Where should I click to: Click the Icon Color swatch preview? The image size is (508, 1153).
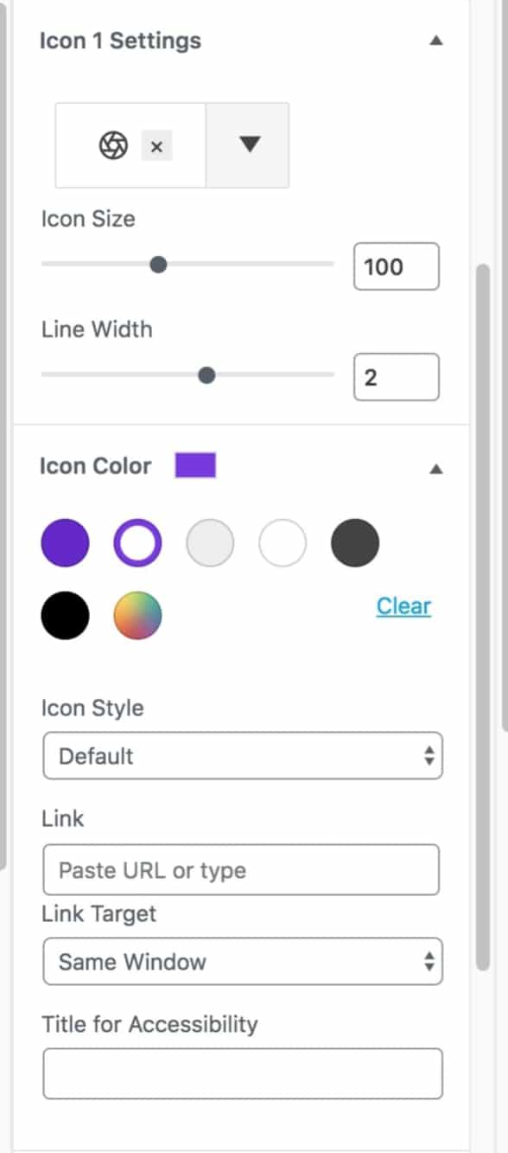pos(197,466)
